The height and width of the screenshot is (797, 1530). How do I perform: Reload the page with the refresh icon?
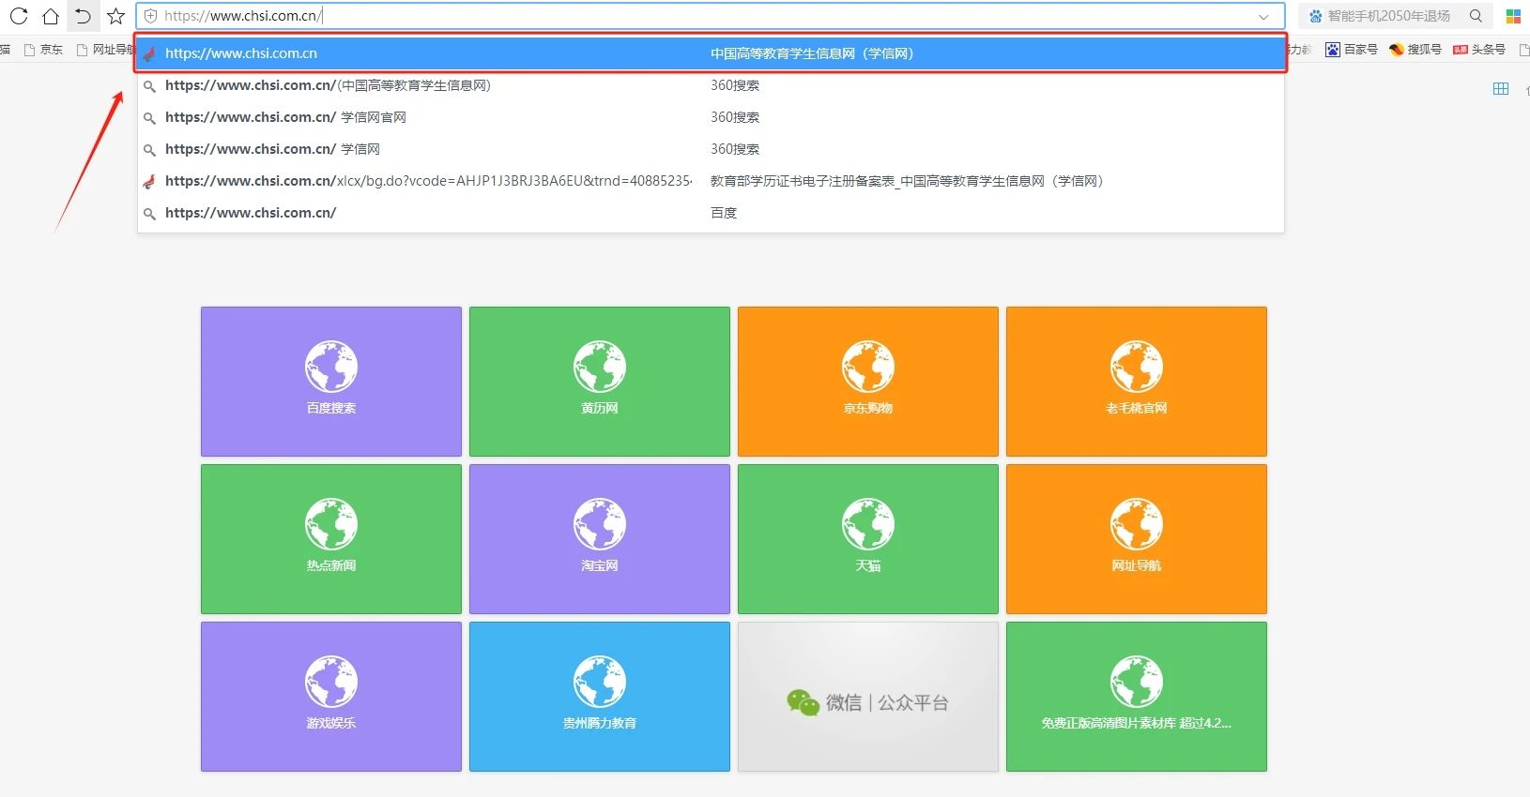click(x=19, y=16)
